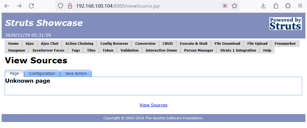
Task: Bookmark this page with the star icon
Action: (234, 6)
